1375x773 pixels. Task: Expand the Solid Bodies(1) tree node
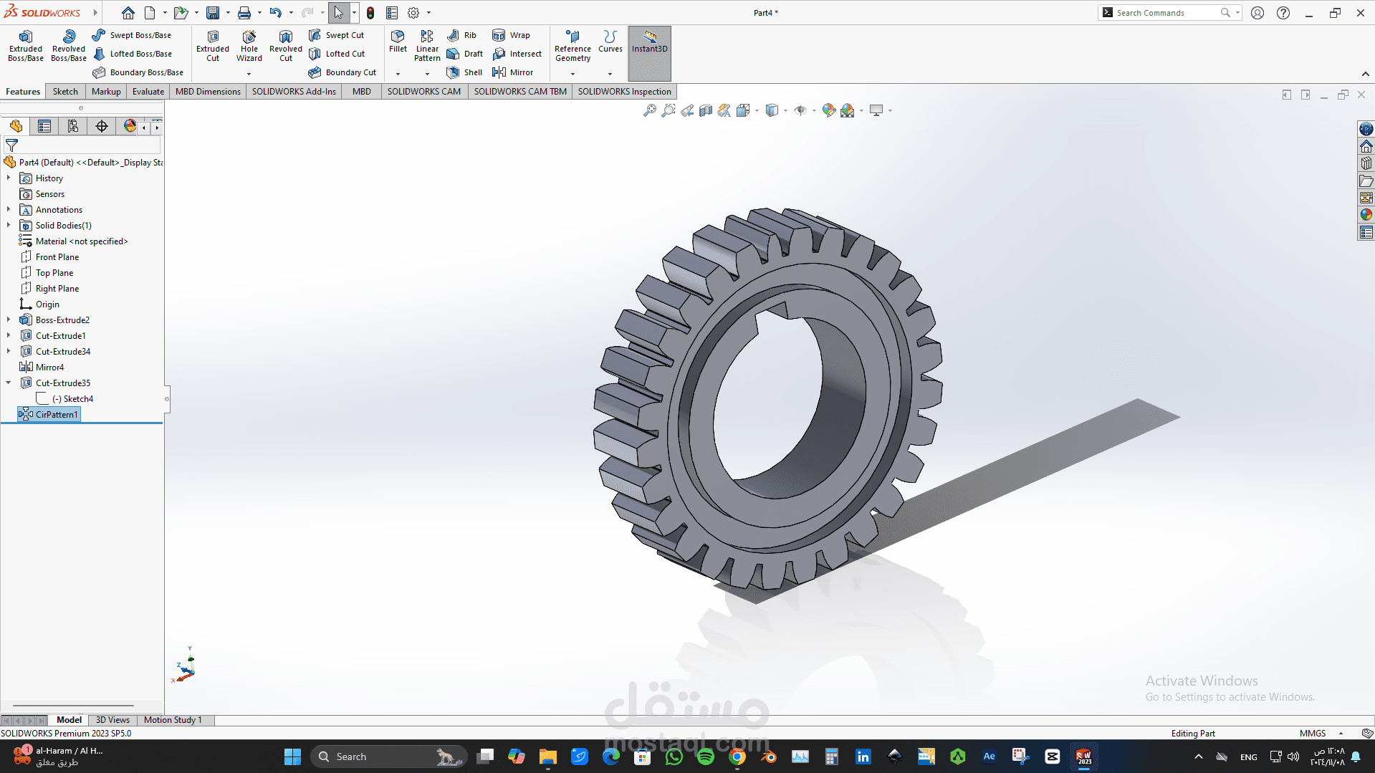click(x=8, y=225)
